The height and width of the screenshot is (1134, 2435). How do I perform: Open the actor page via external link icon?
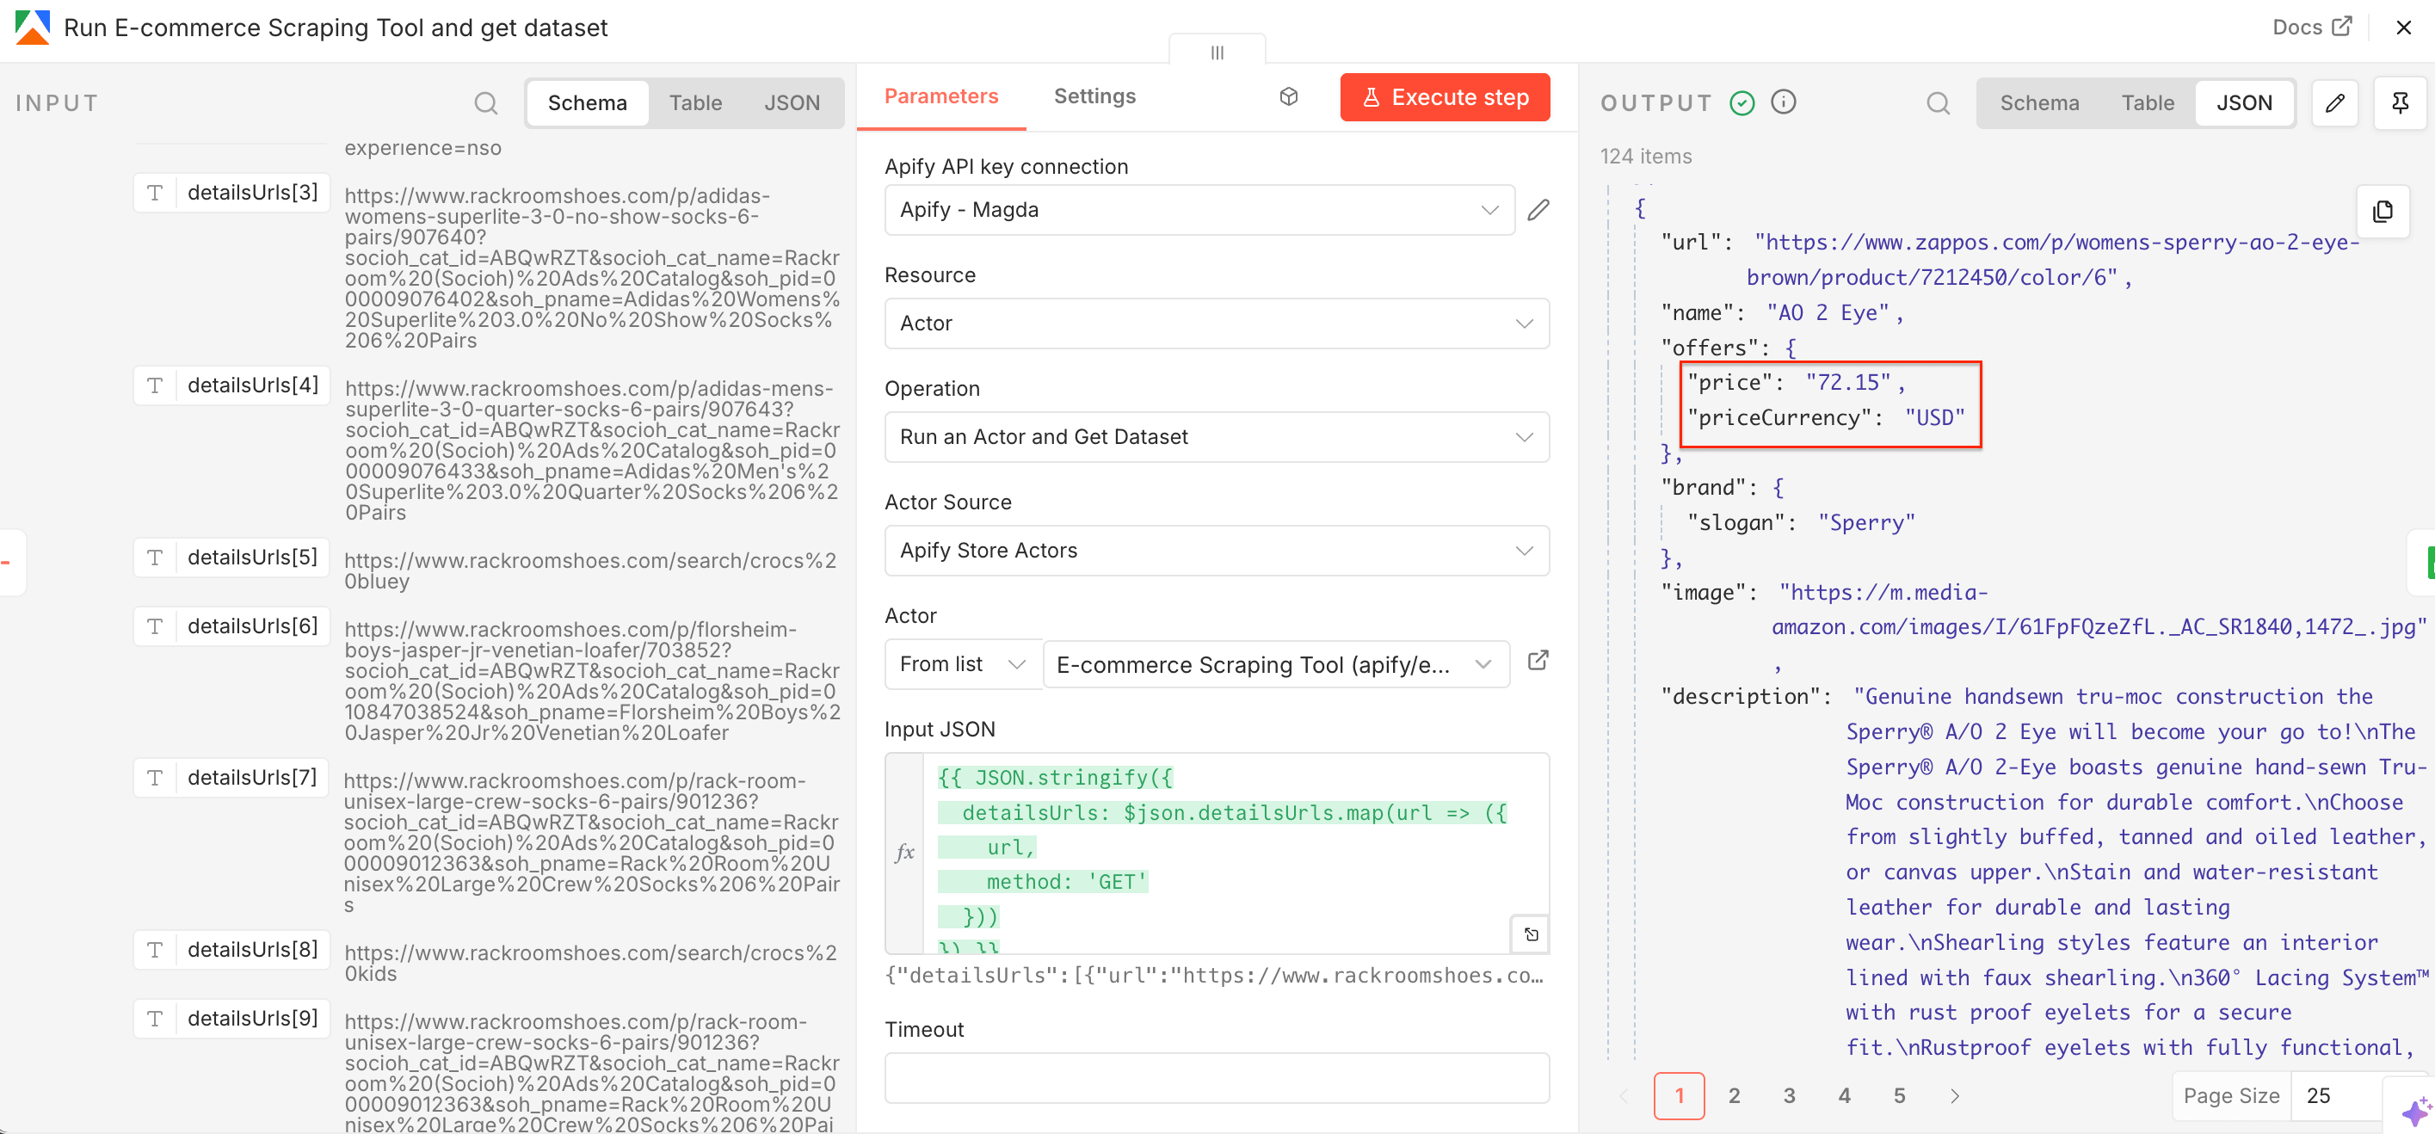tap(1538, 661)
